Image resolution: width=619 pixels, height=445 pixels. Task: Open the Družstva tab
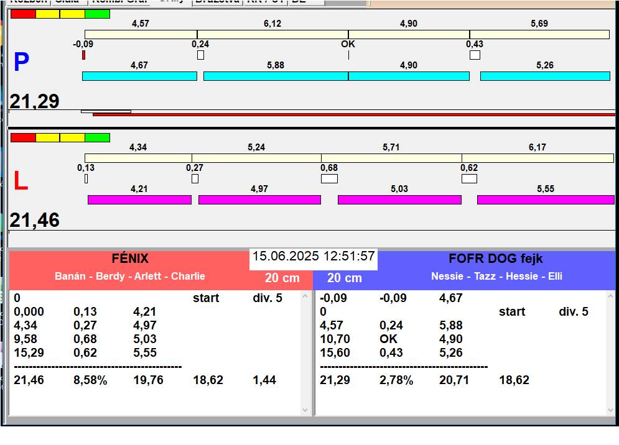point(216,2)
